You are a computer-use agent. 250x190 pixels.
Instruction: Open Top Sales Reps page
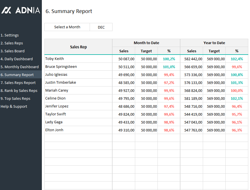16,99
